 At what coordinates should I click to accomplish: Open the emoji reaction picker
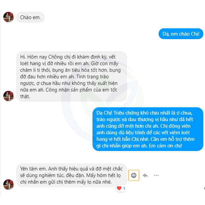134,175
